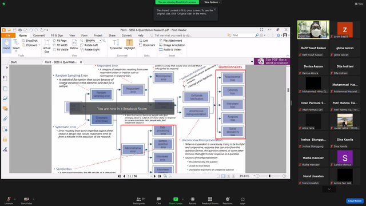Open security lock panel in sidebar
The height and width of the screenshot is (206, 366).
click(5, 139)
